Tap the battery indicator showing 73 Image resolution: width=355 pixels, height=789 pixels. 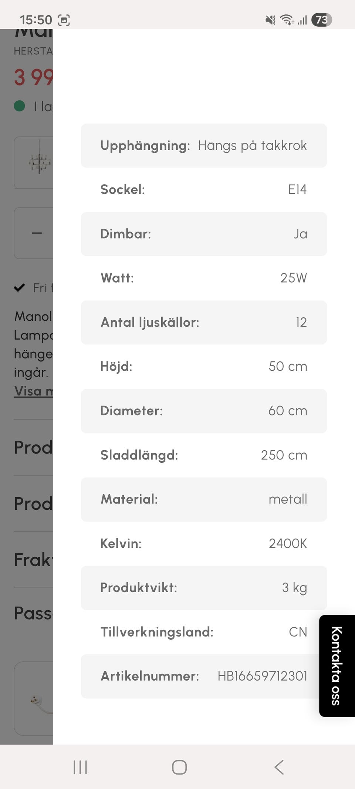tap(321, 20)
